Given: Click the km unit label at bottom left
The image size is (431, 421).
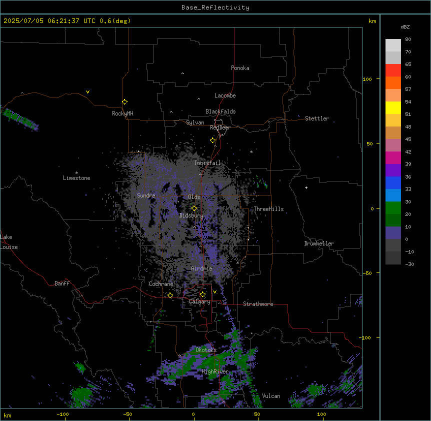Looking at the screenshot, I should coord(7,415).
